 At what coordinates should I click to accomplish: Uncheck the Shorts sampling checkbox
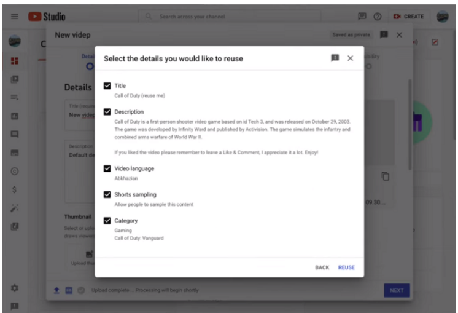tap(107, 194)
